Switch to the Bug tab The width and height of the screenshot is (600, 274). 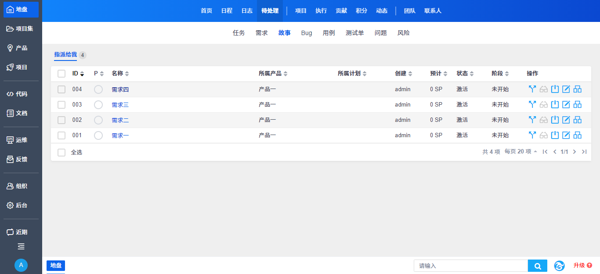(x=307, y=33)
